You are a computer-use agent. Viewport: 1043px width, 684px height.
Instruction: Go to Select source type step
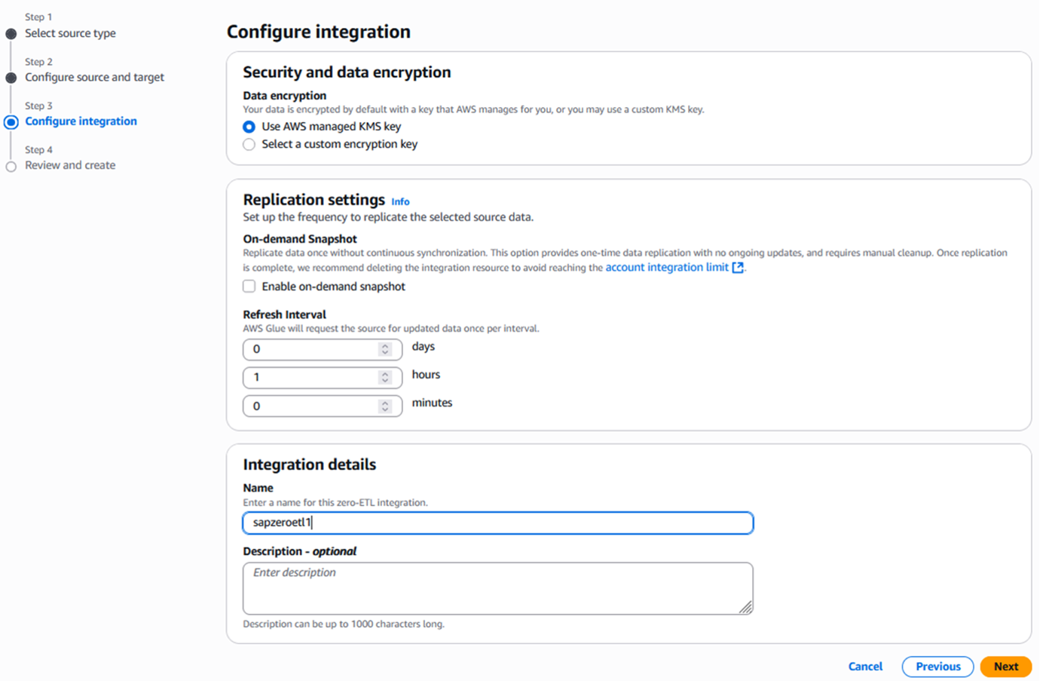70,33
